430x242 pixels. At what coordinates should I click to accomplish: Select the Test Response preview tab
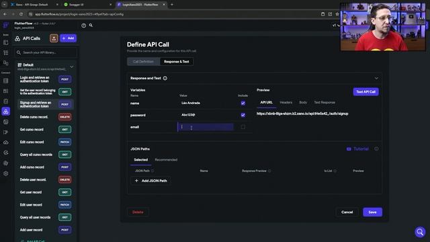[x=325, y=102]
